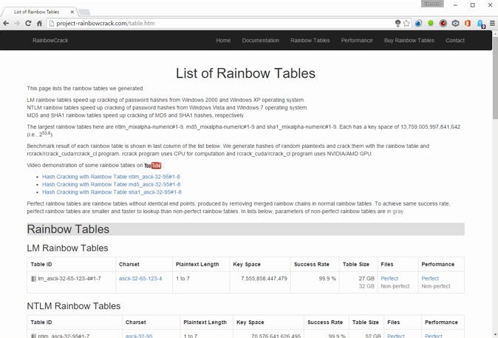The height and width of the screenshot is (338, 498).
Task: Click the LM table '1 to 7' plaintext length
Action: coord(183,279)
